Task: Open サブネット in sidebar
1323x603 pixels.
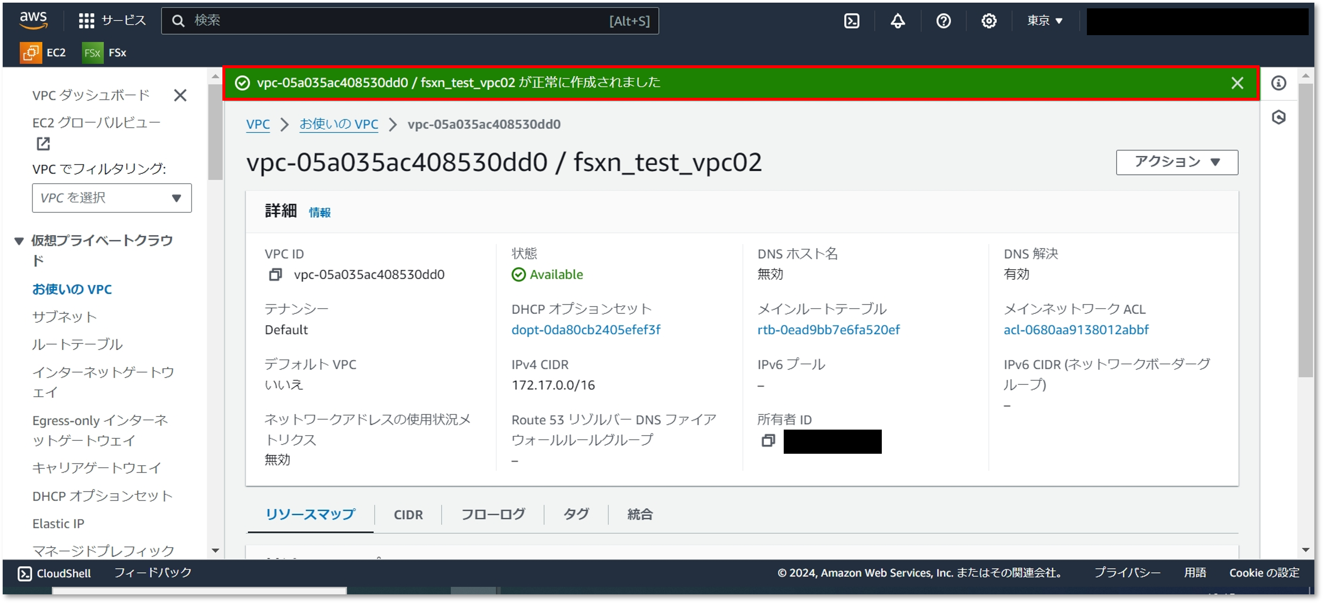Action: 64,317
